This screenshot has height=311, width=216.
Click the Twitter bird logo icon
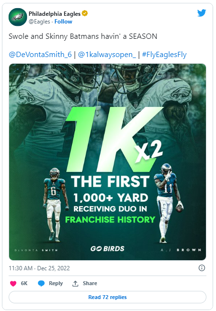point(202,13)
